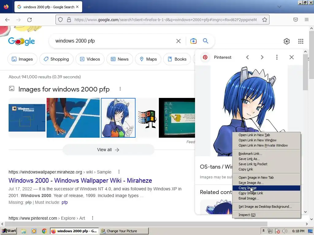Select the blue-haired anime girl thumbnail
Viewport: 314px width, 235px height.
(118, 118)
